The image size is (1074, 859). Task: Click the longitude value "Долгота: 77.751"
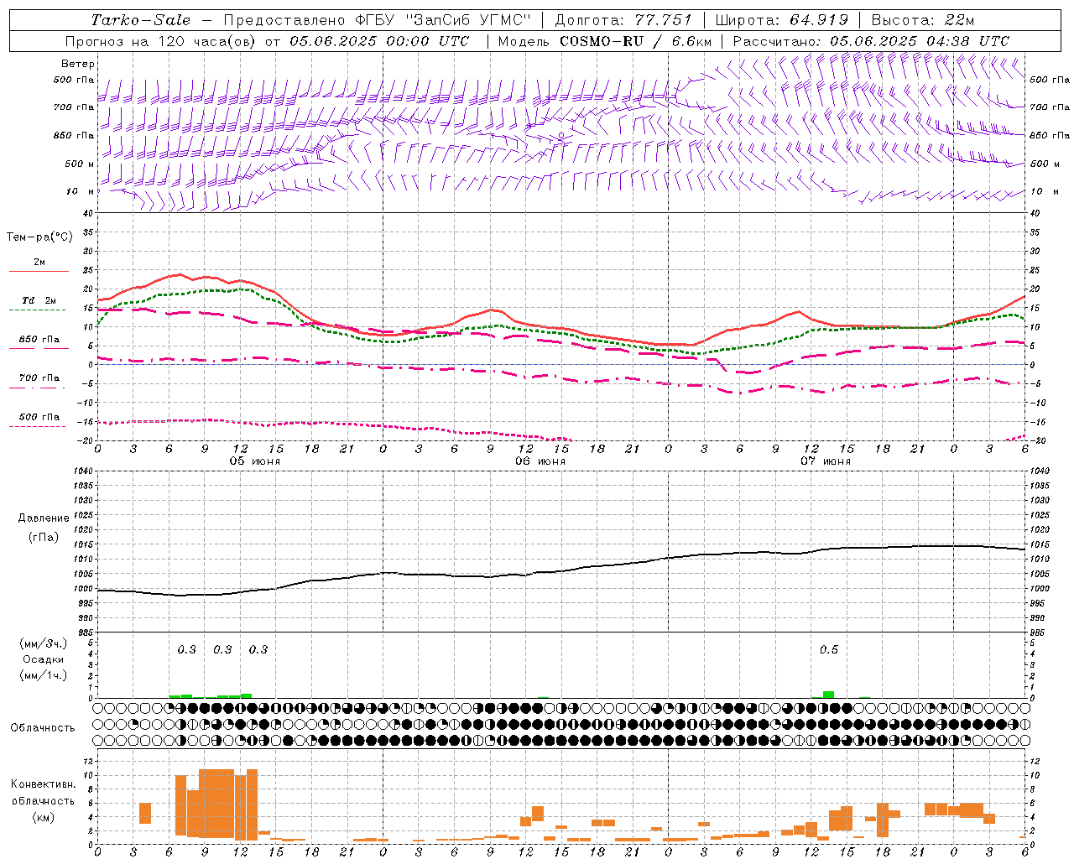point(623,20)
